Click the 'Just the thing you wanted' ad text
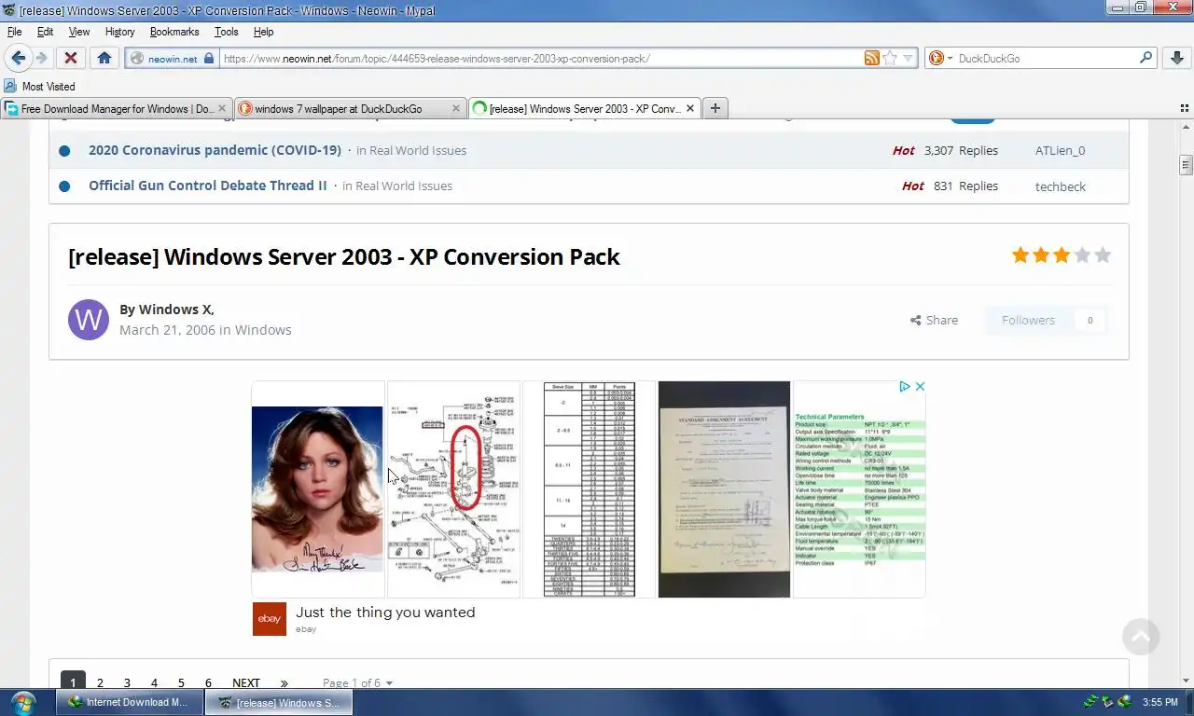Screen dimensions: 1194x716 [385, 613]
